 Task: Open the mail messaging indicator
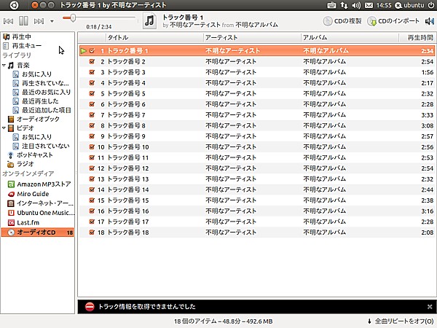(369, 5)
